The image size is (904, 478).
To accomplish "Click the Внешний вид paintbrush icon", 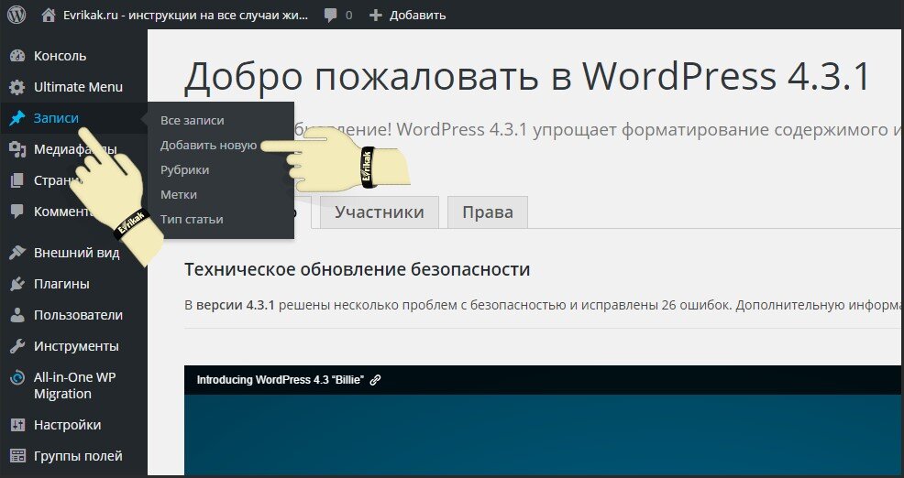I will (x=17, y=253).
